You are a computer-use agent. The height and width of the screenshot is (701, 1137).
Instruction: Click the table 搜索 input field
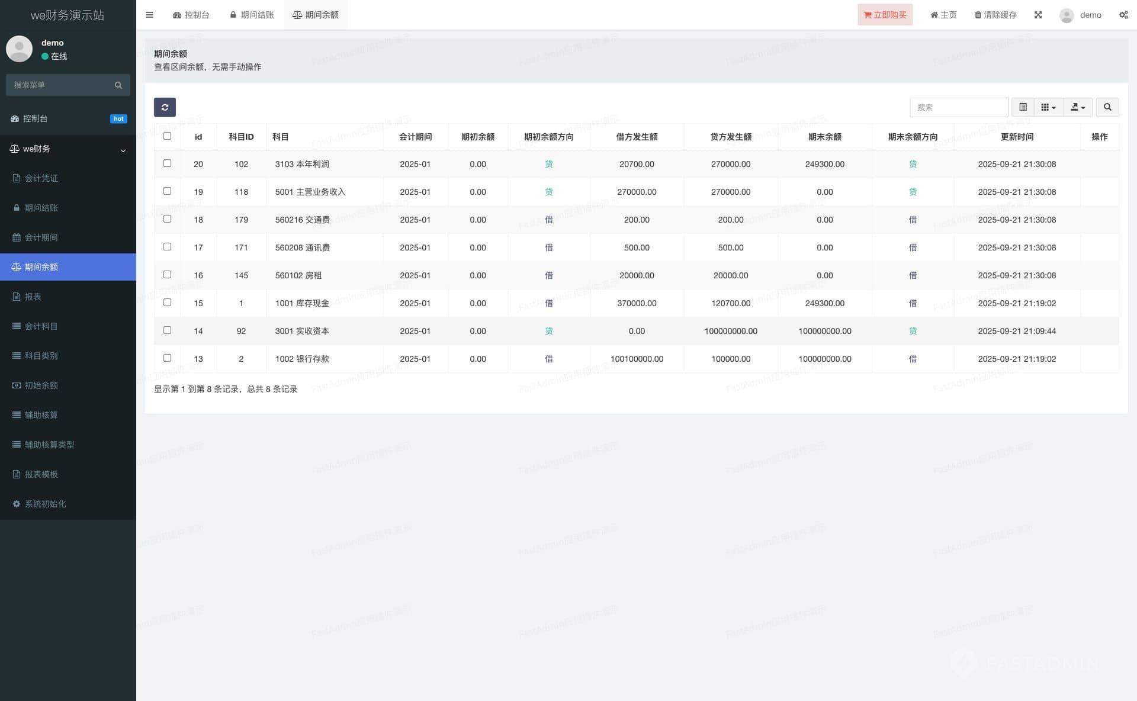tap(958, 107)
